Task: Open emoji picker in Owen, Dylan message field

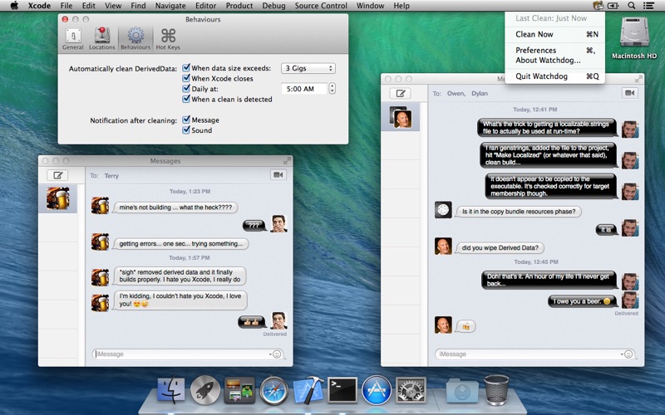Action: tap(628, 354)
